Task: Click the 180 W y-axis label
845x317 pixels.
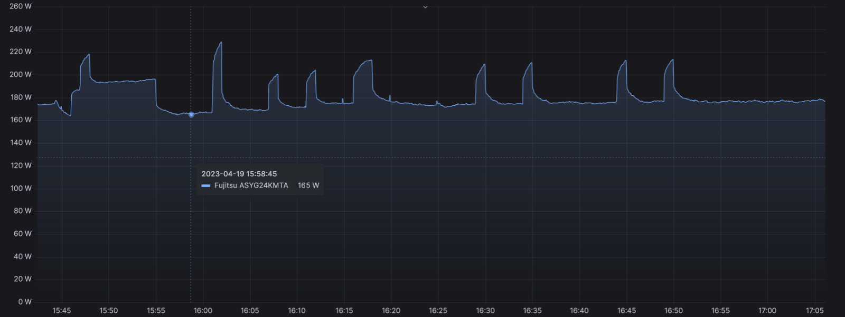Action: point(21,97)
